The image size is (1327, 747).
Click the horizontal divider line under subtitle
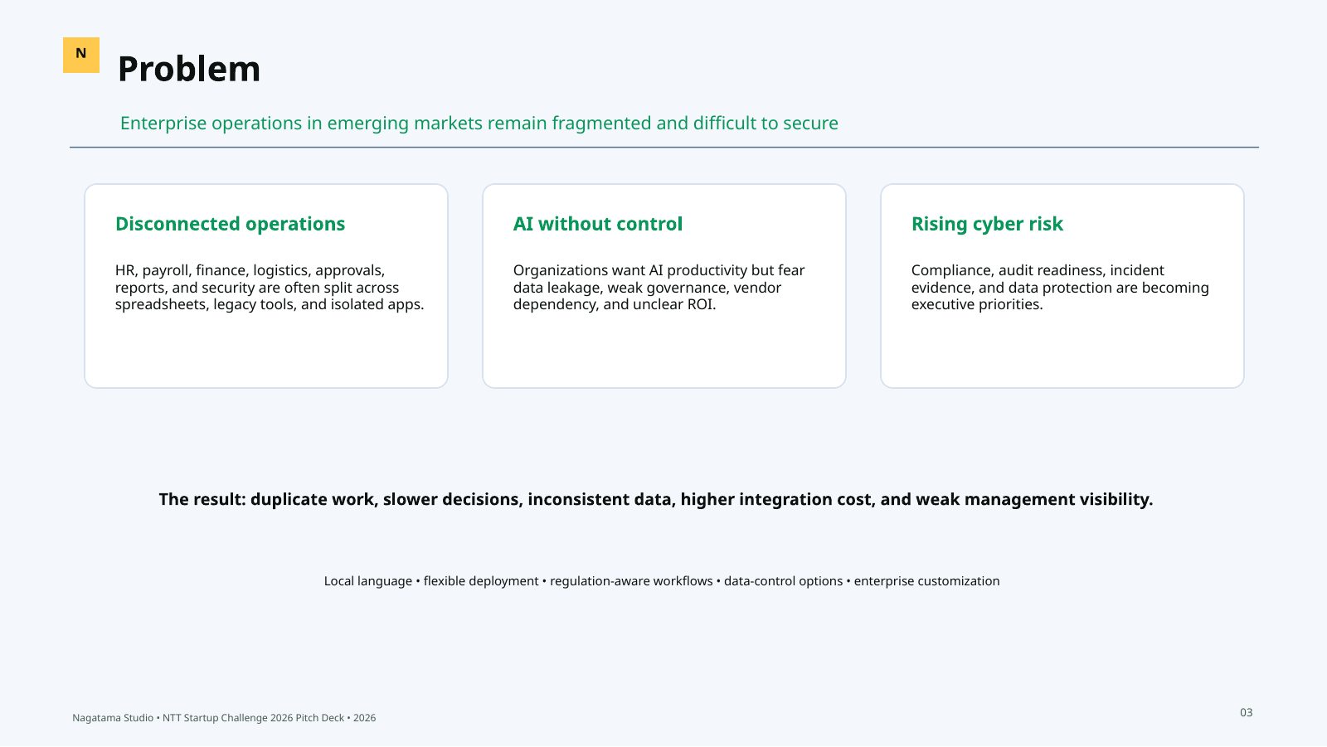click(664, 148)
